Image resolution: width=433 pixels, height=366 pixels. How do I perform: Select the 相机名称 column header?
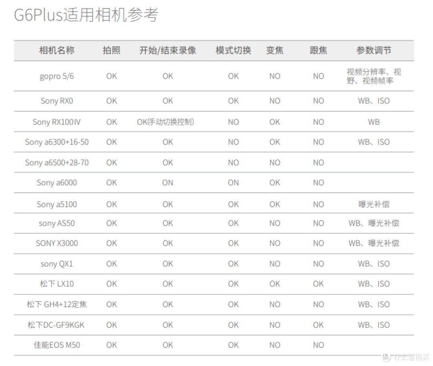pyautogui.click(x=57, y=51)
